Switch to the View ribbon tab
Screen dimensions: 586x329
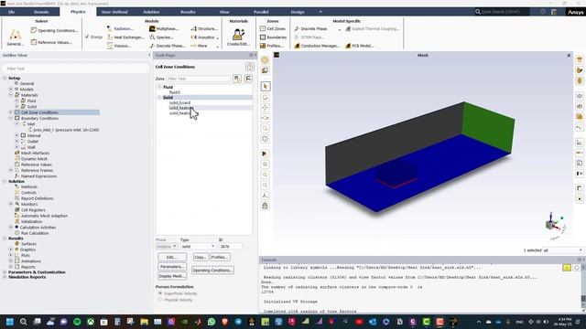point(224,12)
